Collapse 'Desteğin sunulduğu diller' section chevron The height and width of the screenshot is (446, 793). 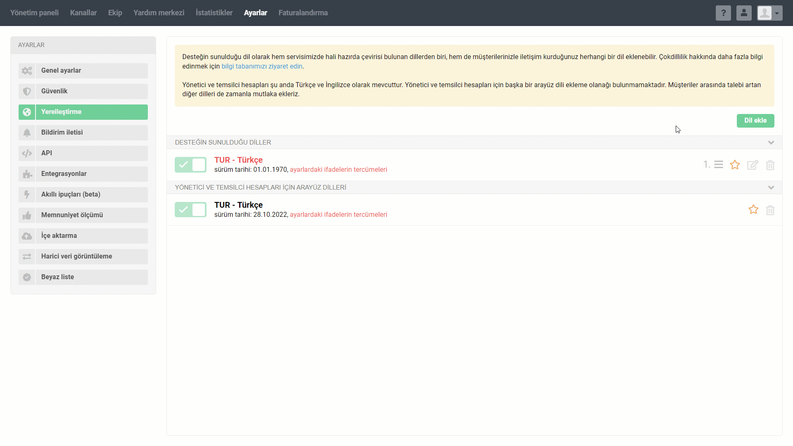coord(771,142)
